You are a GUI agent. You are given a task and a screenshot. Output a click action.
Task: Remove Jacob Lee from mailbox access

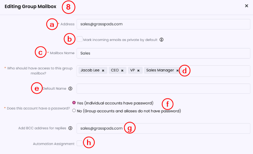pyautogui.click(x=103, y=71)
